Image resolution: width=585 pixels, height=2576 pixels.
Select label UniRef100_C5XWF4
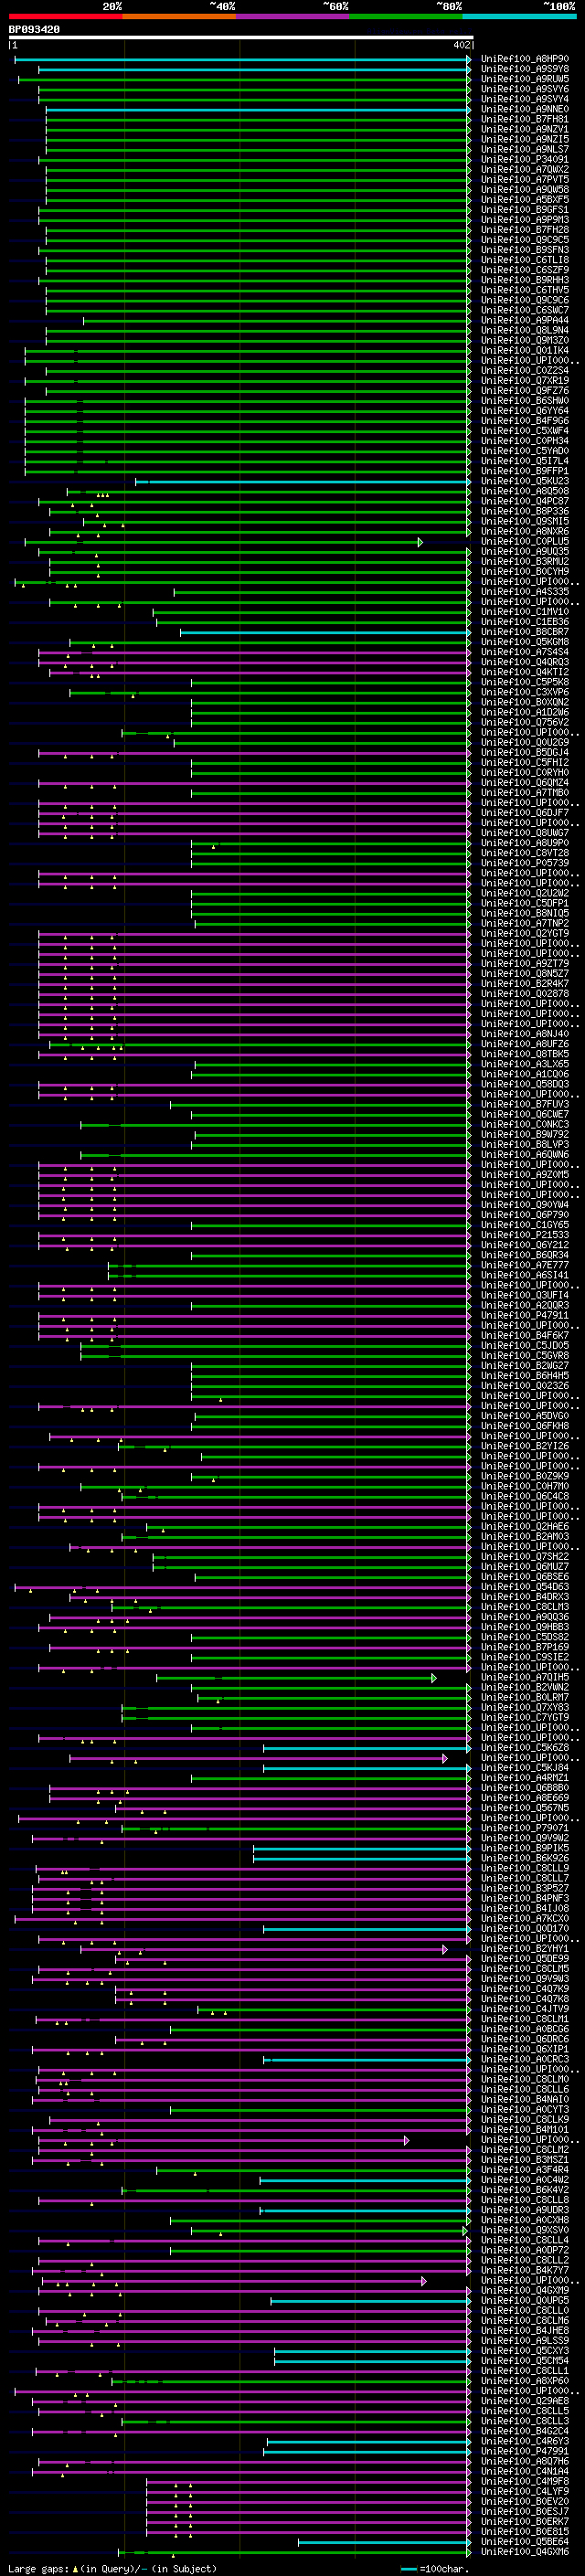point(524,431)
